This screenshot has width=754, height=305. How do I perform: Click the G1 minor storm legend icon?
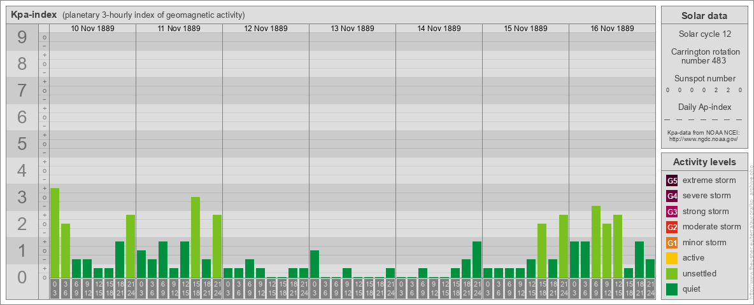[x=672, y=243]
